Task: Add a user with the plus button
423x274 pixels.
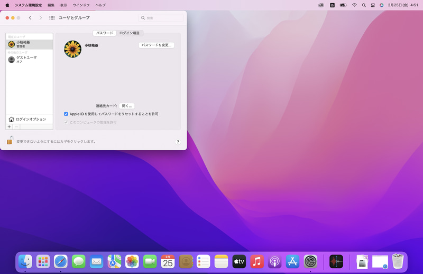Action: [9, 126]
